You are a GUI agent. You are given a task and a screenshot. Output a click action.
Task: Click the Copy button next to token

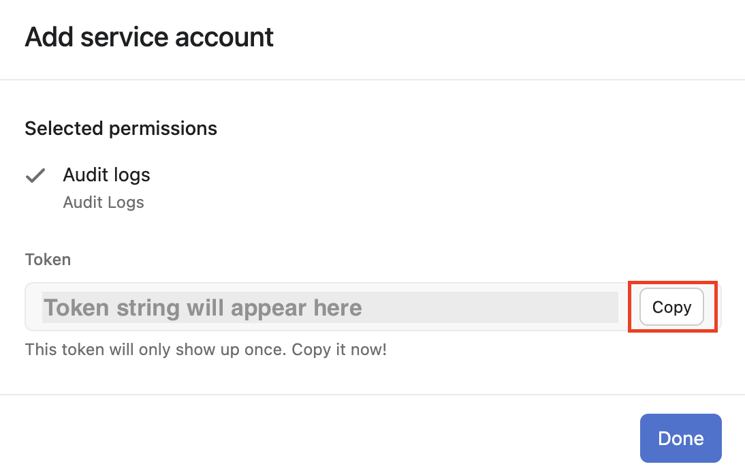tap(671, 307)
